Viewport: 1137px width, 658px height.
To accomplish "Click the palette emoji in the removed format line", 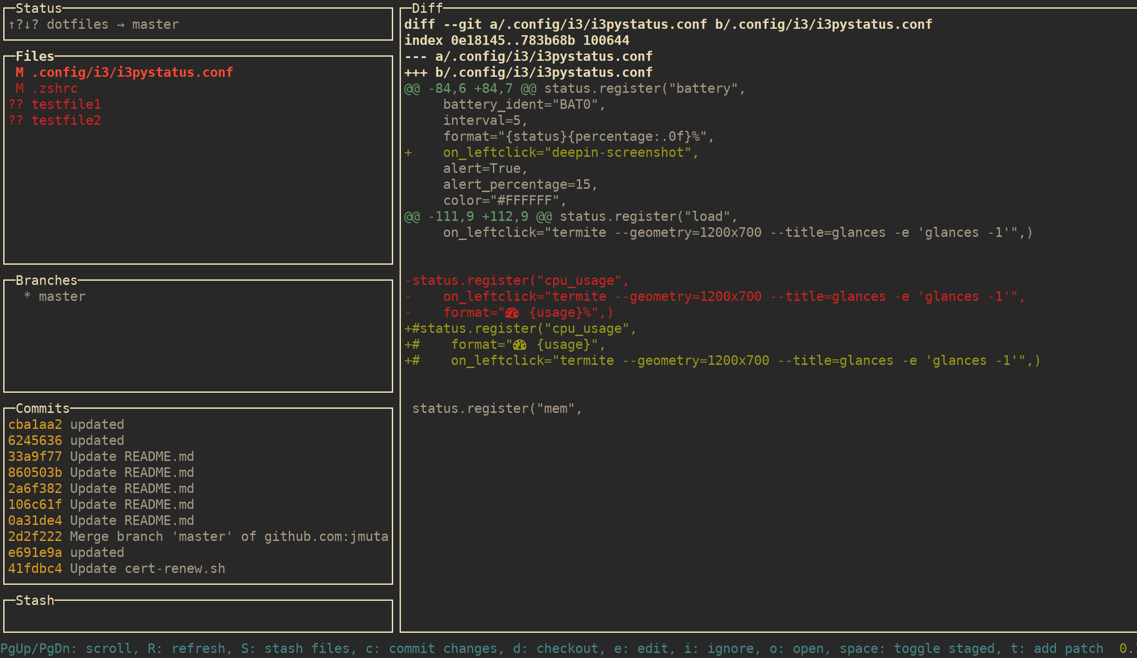I will [x=512, y=312].
